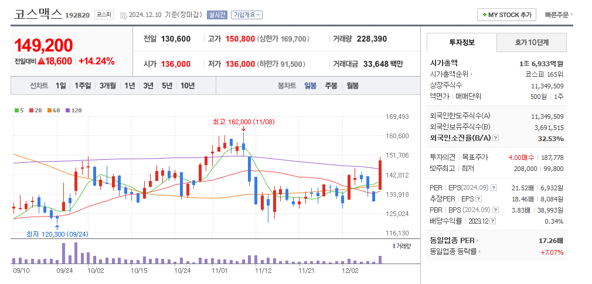
Task: Click the help icon next to 추정PER EPS
Action: click(x=479, y=199)
